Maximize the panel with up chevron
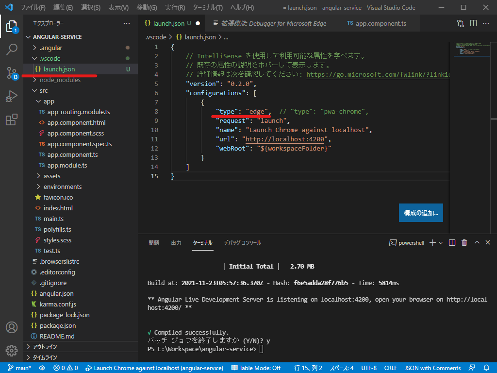 (477, 243)
